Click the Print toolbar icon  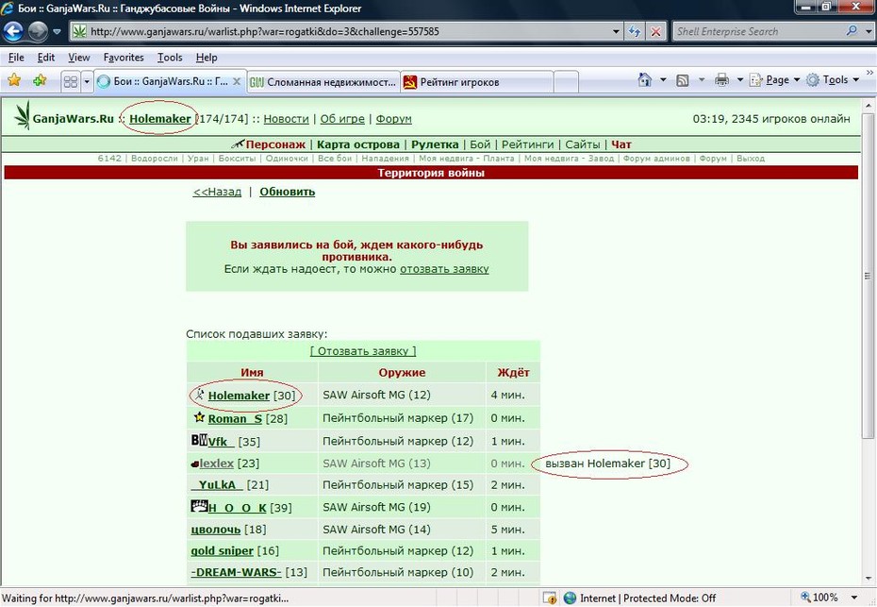tap(722, 80)
